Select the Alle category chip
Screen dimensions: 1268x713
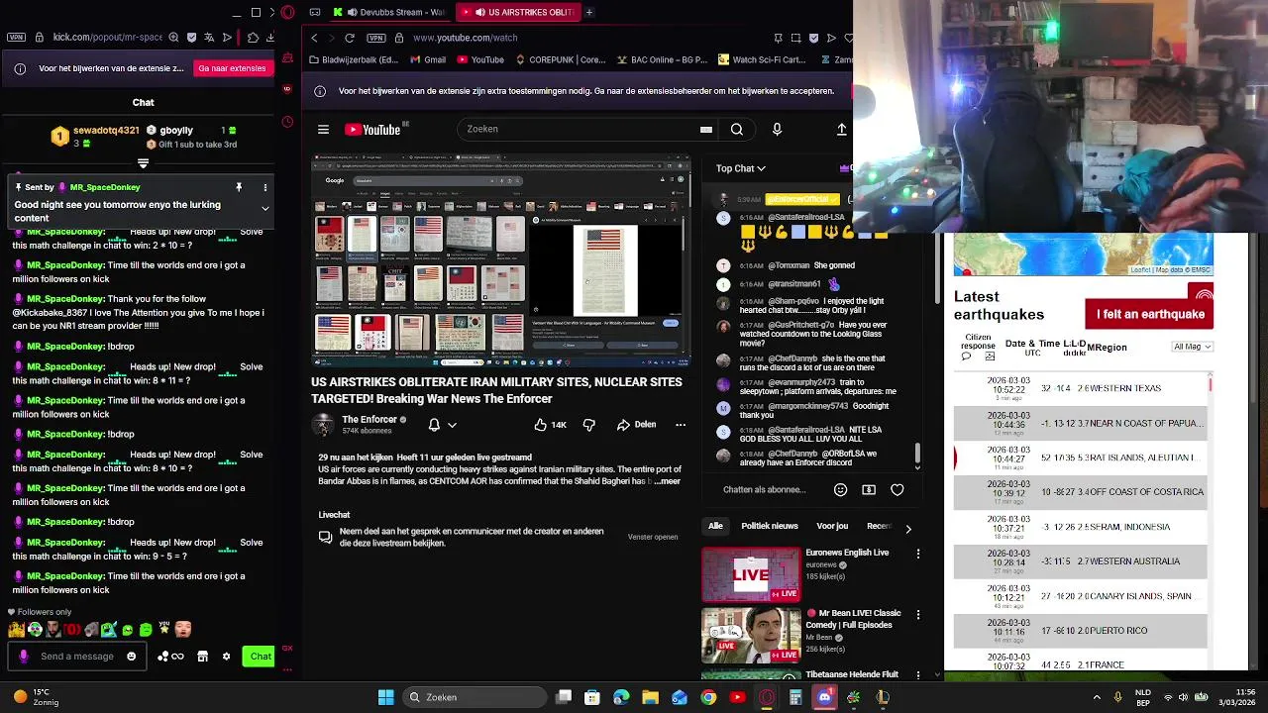715,526
